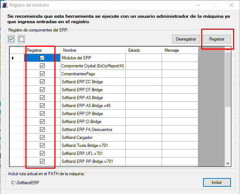Minimize the Registro de módulos window

198,5
